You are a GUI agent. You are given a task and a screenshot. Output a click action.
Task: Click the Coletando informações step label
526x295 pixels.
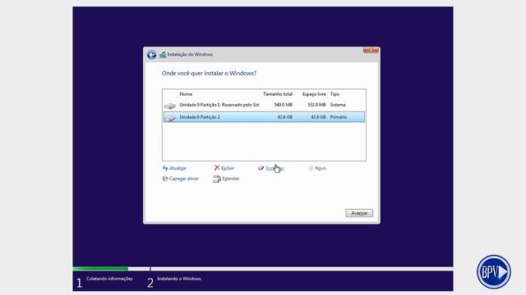109,279
